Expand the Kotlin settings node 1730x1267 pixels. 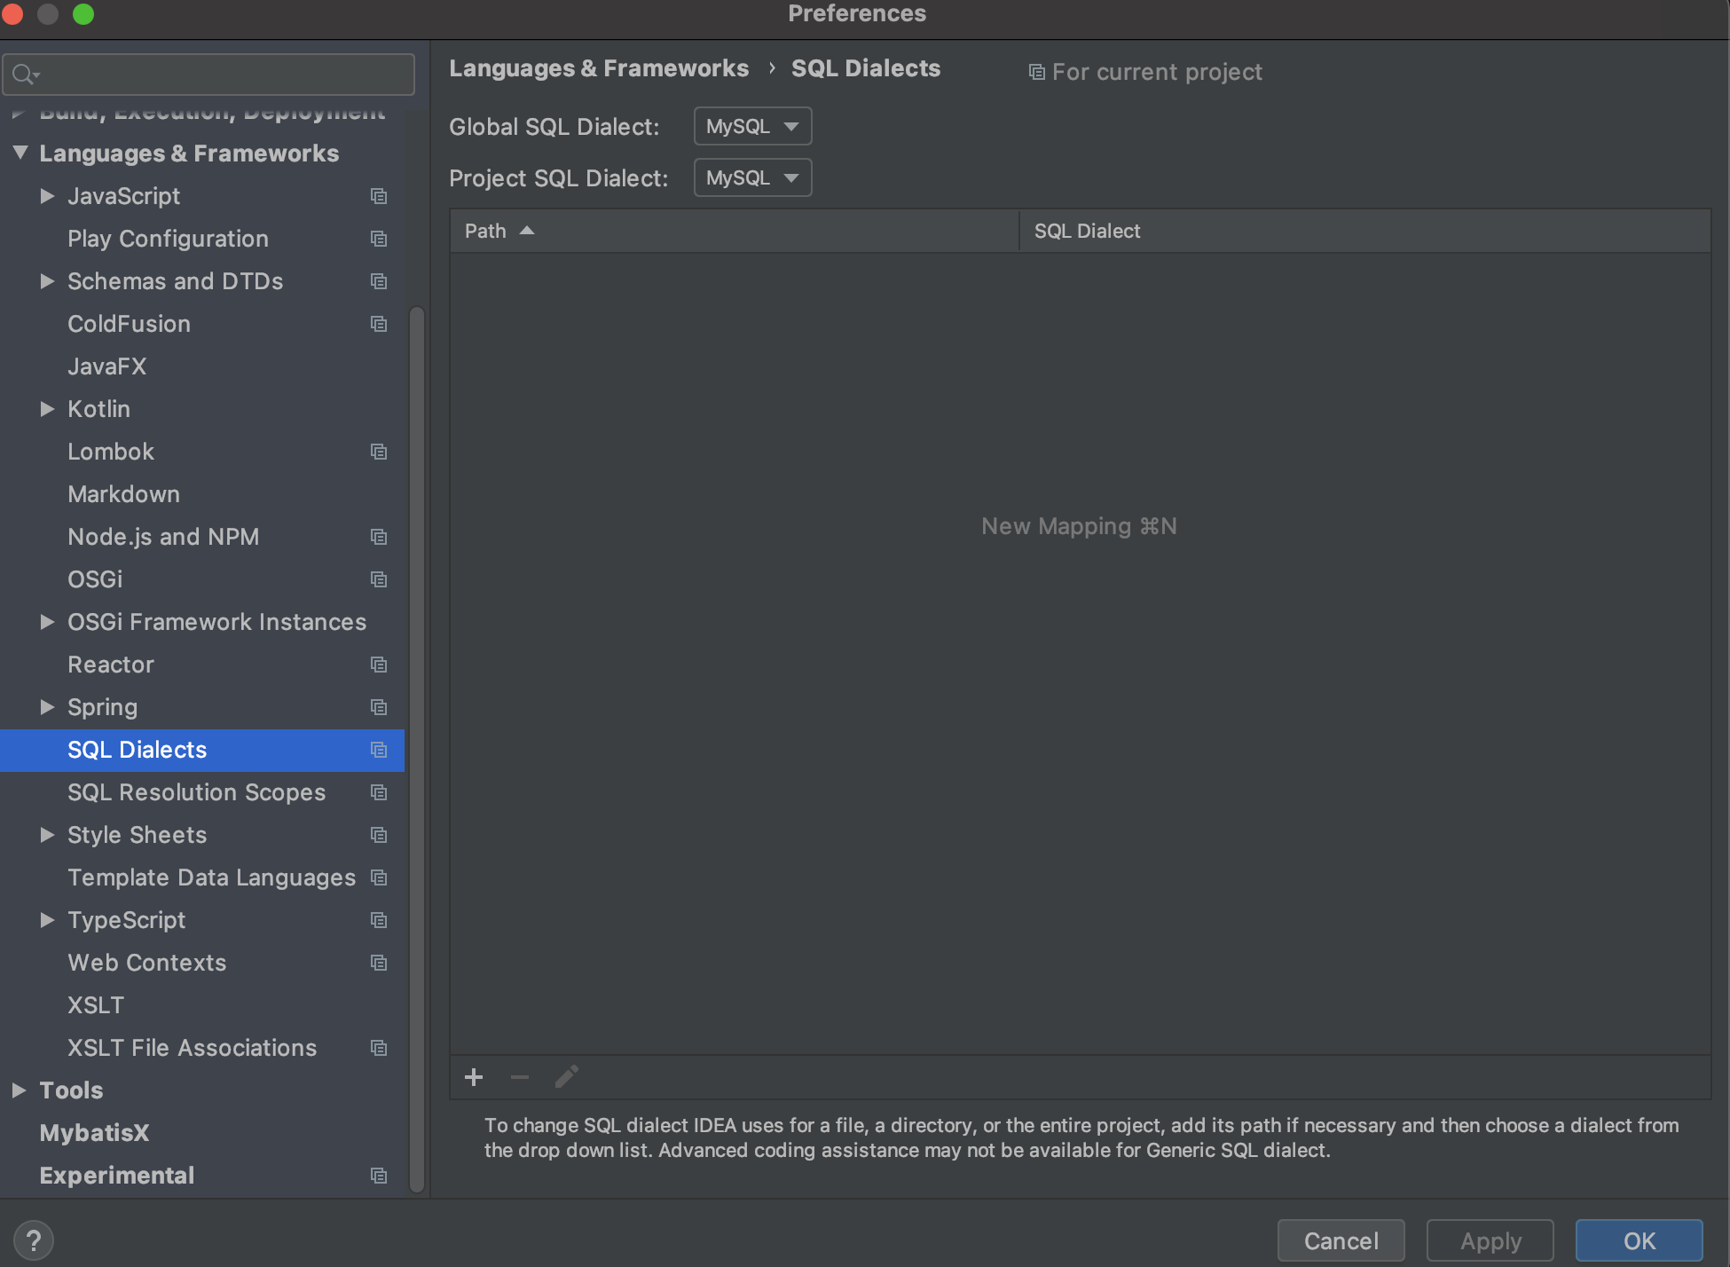(47, 409)
